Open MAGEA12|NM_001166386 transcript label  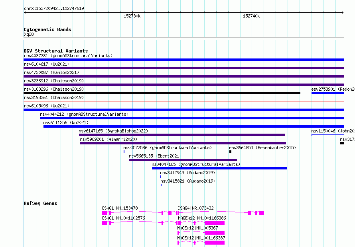(202, 218)
